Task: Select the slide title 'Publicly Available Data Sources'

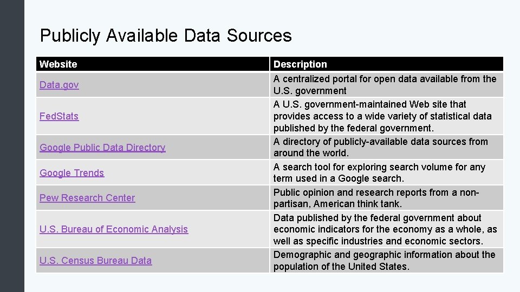Action: (x=166, y=36)
